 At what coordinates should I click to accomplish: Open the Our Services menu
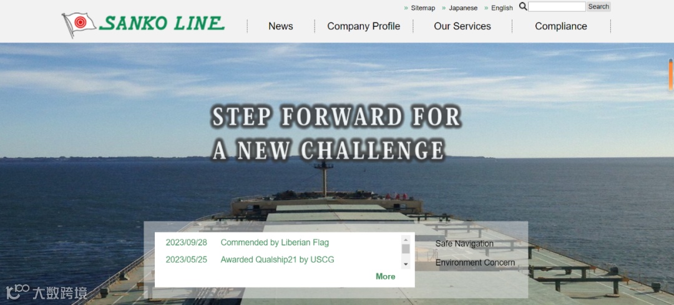(462, 26)
